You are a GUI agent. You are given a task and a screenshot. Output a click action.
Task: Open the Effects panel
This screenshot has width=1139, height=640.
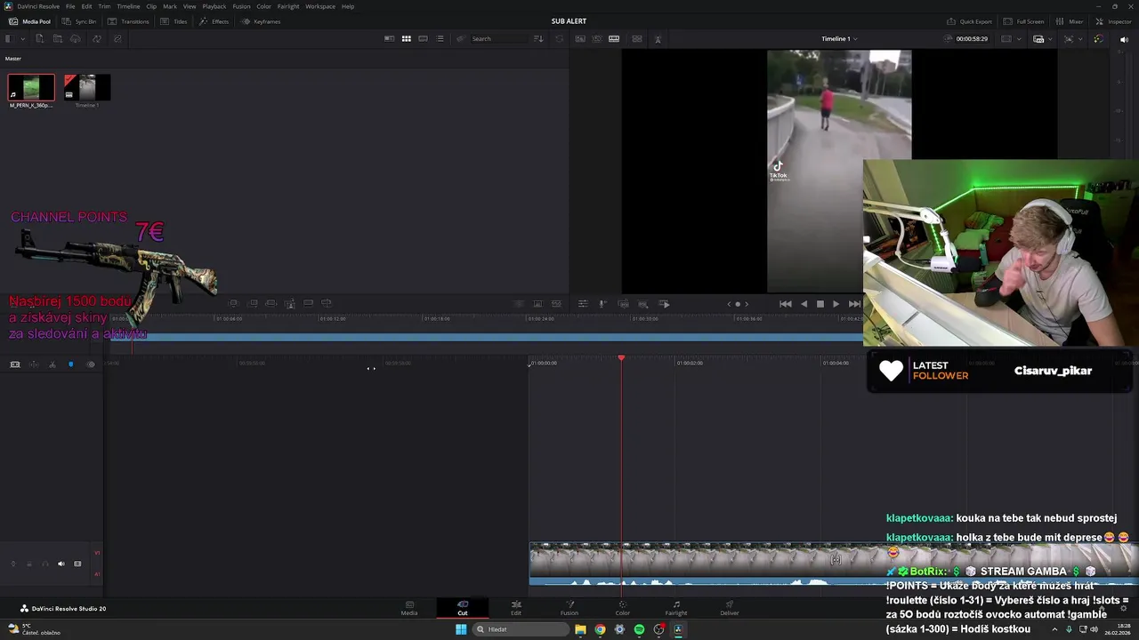coord(214,21)
